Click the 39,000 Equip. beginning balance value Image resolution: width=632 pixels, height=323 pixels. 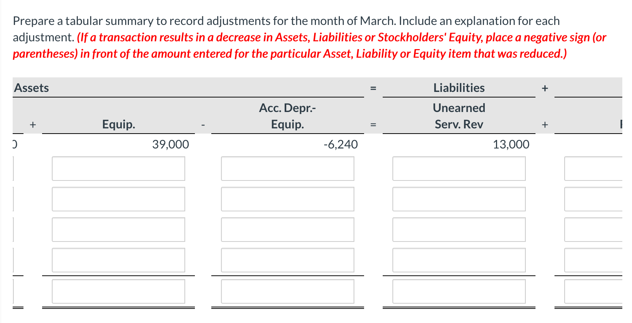coord(170,144)
